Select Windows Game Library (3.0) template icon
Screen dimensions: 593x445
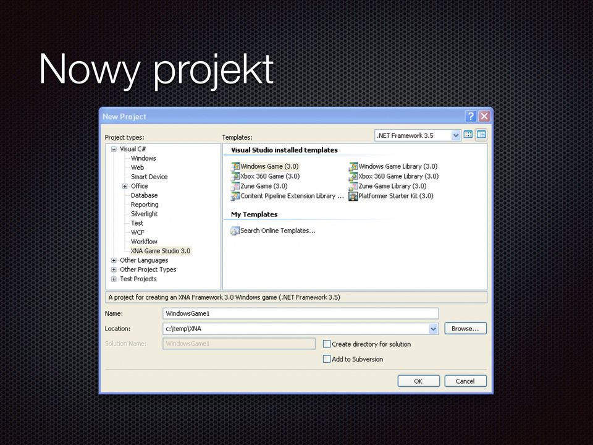353,166
